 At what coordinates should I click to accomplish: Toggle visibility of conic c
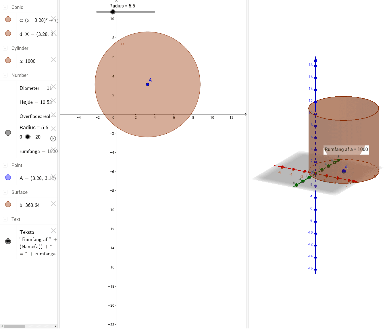[8, 19]
